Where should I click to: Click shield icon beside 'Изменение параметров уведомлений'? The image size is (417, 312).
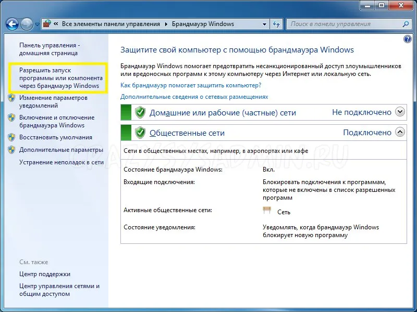(x=11, y=98)
